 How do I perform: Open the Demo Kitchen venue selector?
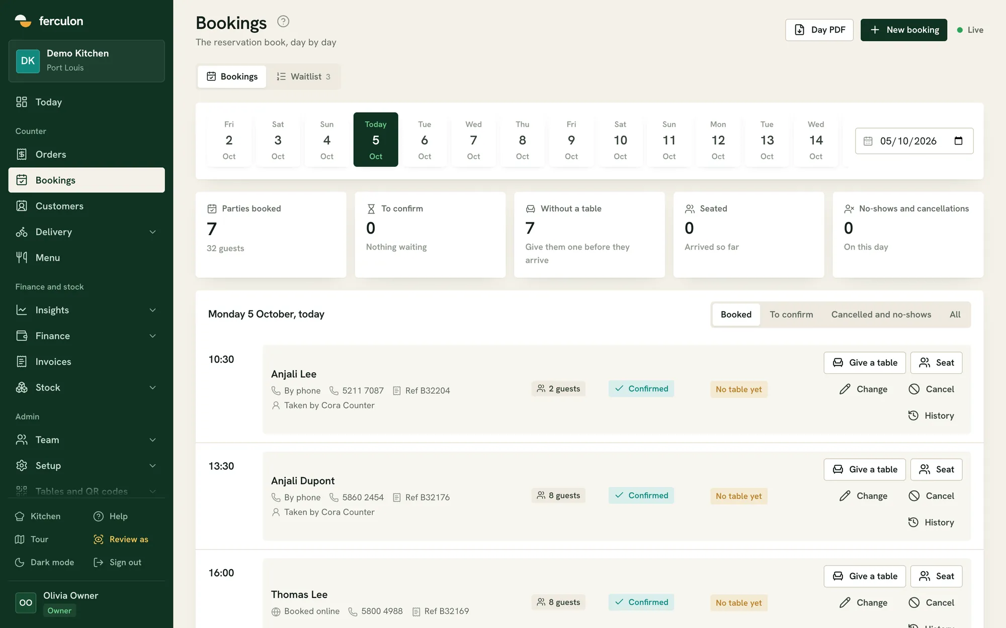(x=87, y=61)
